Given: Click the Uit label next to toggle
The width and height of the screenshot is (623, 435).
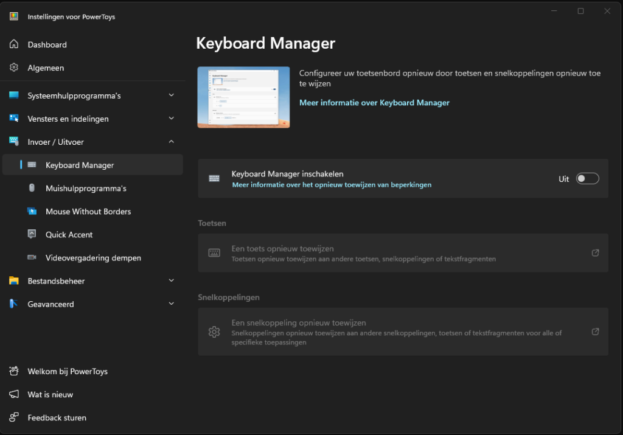Looking at the screenshot, I should tap(564, 179).
